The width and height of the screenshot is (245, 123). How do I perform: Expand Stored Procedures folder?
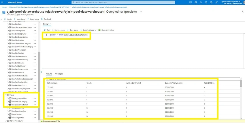[6, 121]
